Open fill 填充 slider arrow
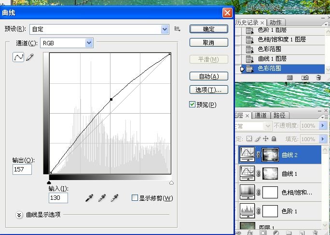The height and width of the screenshot is (235, 330). [x=322, y=139]
